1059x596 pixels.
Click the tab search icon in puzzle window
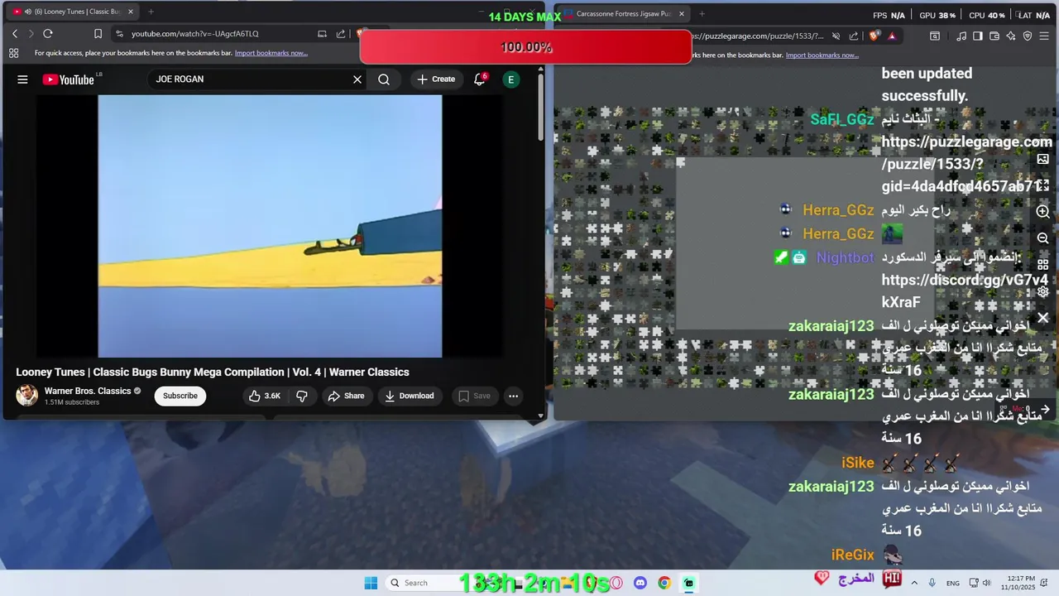point(935,36)
